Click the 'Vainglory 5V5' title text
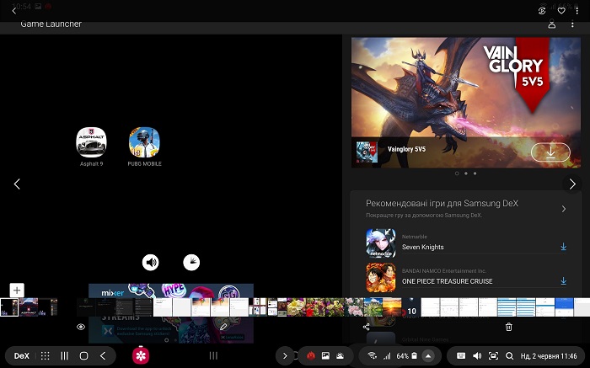 [406, 149]
